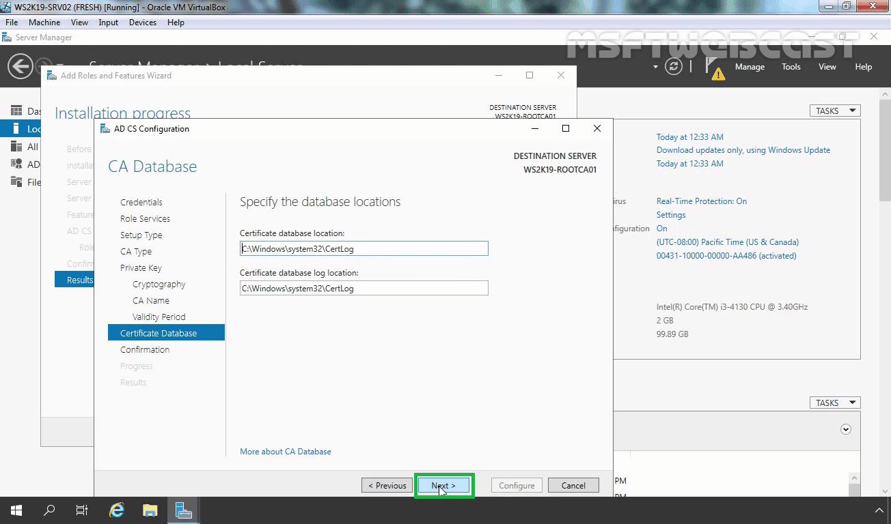The width and height of the screenshot is (891, 524).
Task: Open the VirtualBox File menu
Action: (x=12, y=23)
